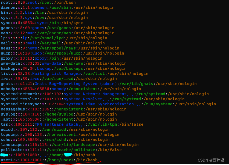Click the man:x:6:12 entry
This screenshot has width=229, height=165.
point(58,33)
